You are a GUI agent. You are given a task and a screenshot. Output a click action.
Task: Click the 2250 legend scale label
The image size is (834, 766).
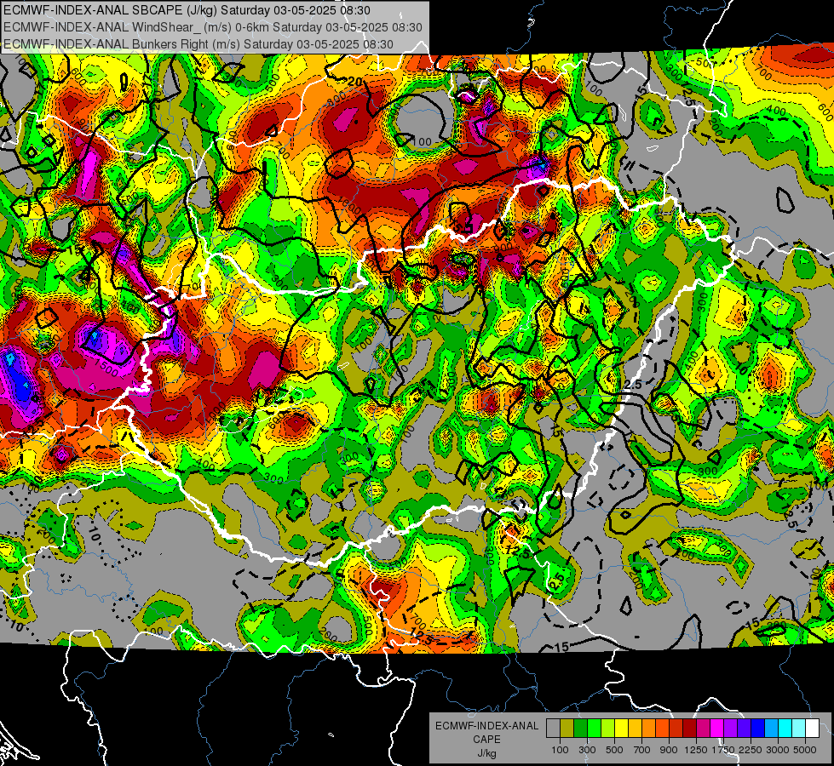(x=751, y=750)
